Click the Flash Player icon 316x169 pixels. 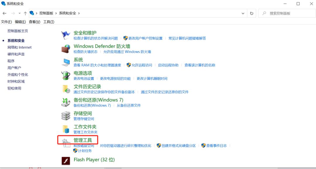coord(66,161)
